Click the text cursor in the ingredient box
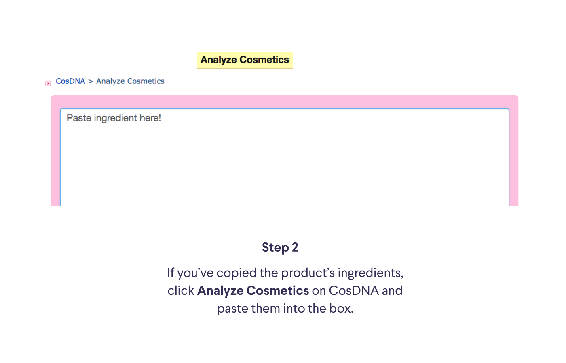 click(161, 118)
